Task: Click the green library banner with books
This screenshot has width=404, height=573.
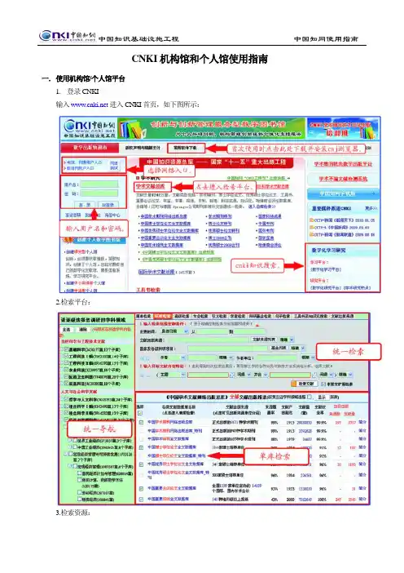Action: [x=212, y=128]
